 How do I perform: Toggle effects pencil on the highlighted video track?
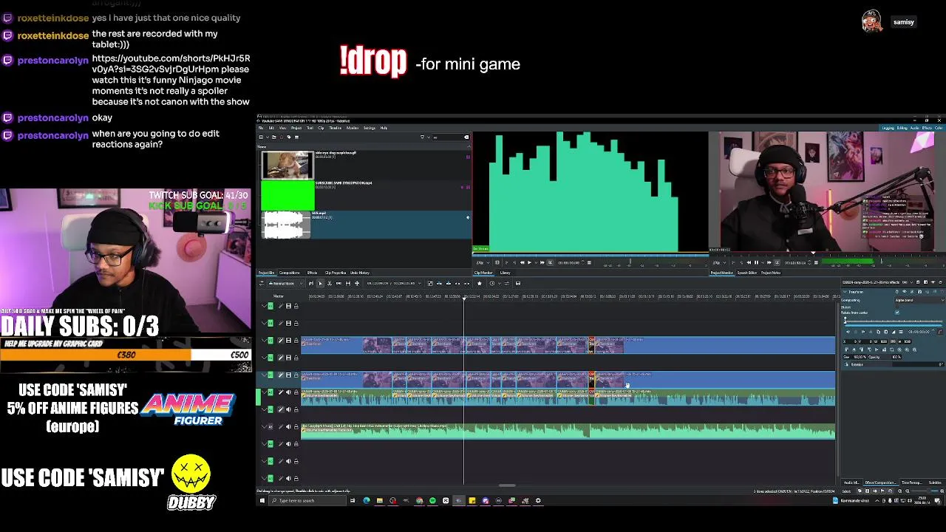(280, 375)
